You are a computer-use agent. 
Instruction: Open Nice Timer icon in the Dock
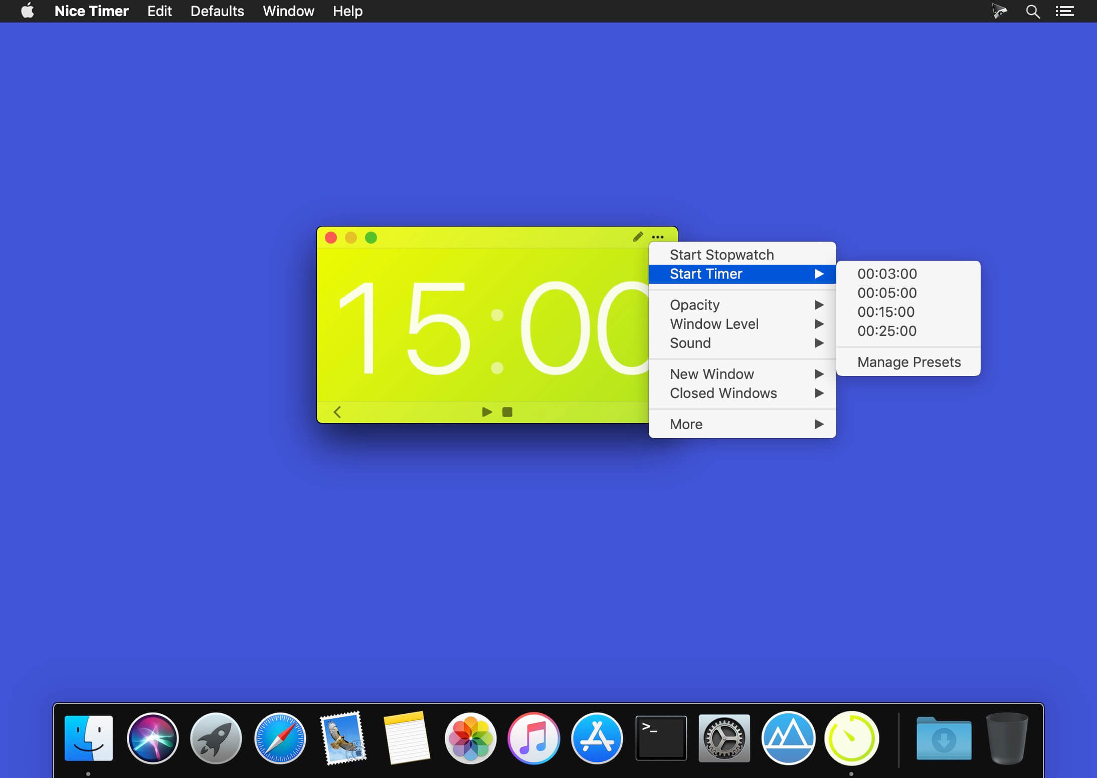point(851,738)
